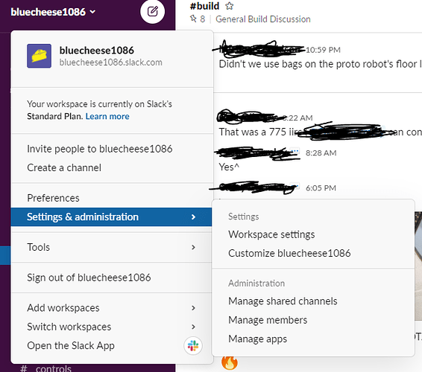This screenshot has width=422, height=372.
Task: Click the compose new message icon
Action: [153, 12]
